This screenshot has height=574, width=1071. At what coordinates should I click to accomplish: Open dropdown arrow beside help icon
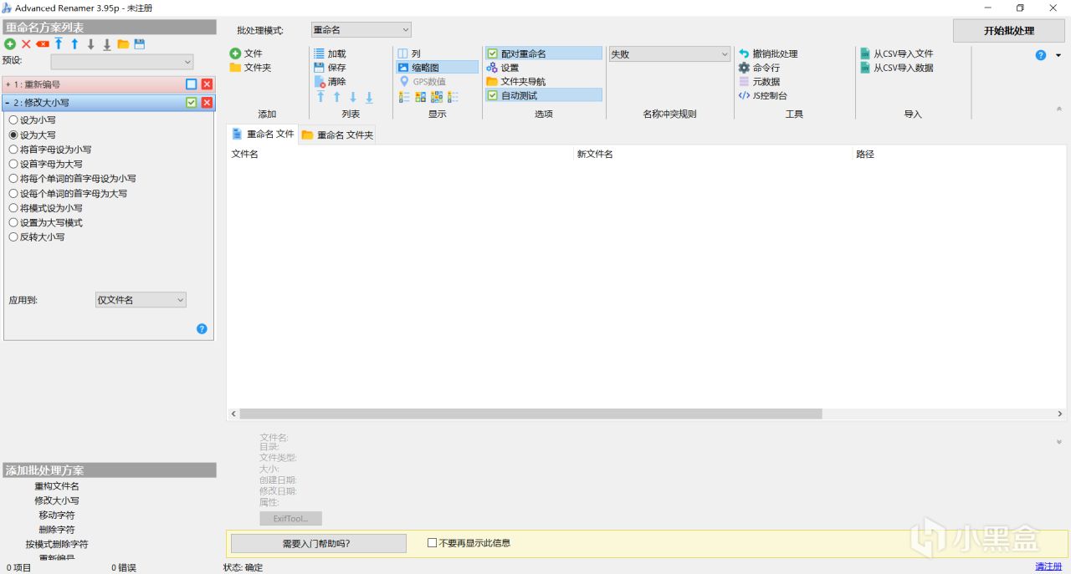(1058, 55)
